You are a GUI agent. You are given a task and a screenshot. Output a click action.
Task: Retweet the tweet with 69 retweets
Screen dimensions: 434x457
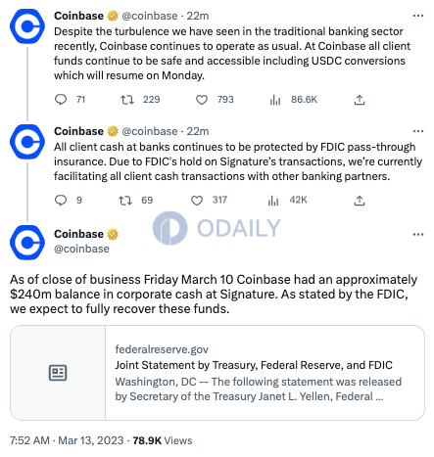point(125,200)
